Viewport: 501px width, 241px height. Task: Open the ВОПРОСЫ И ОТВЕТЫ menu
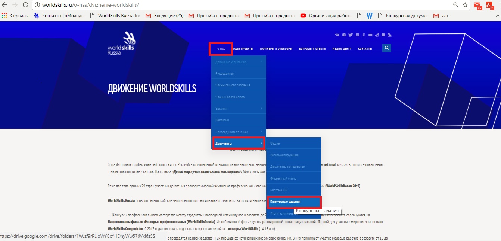tap(312, 49)
